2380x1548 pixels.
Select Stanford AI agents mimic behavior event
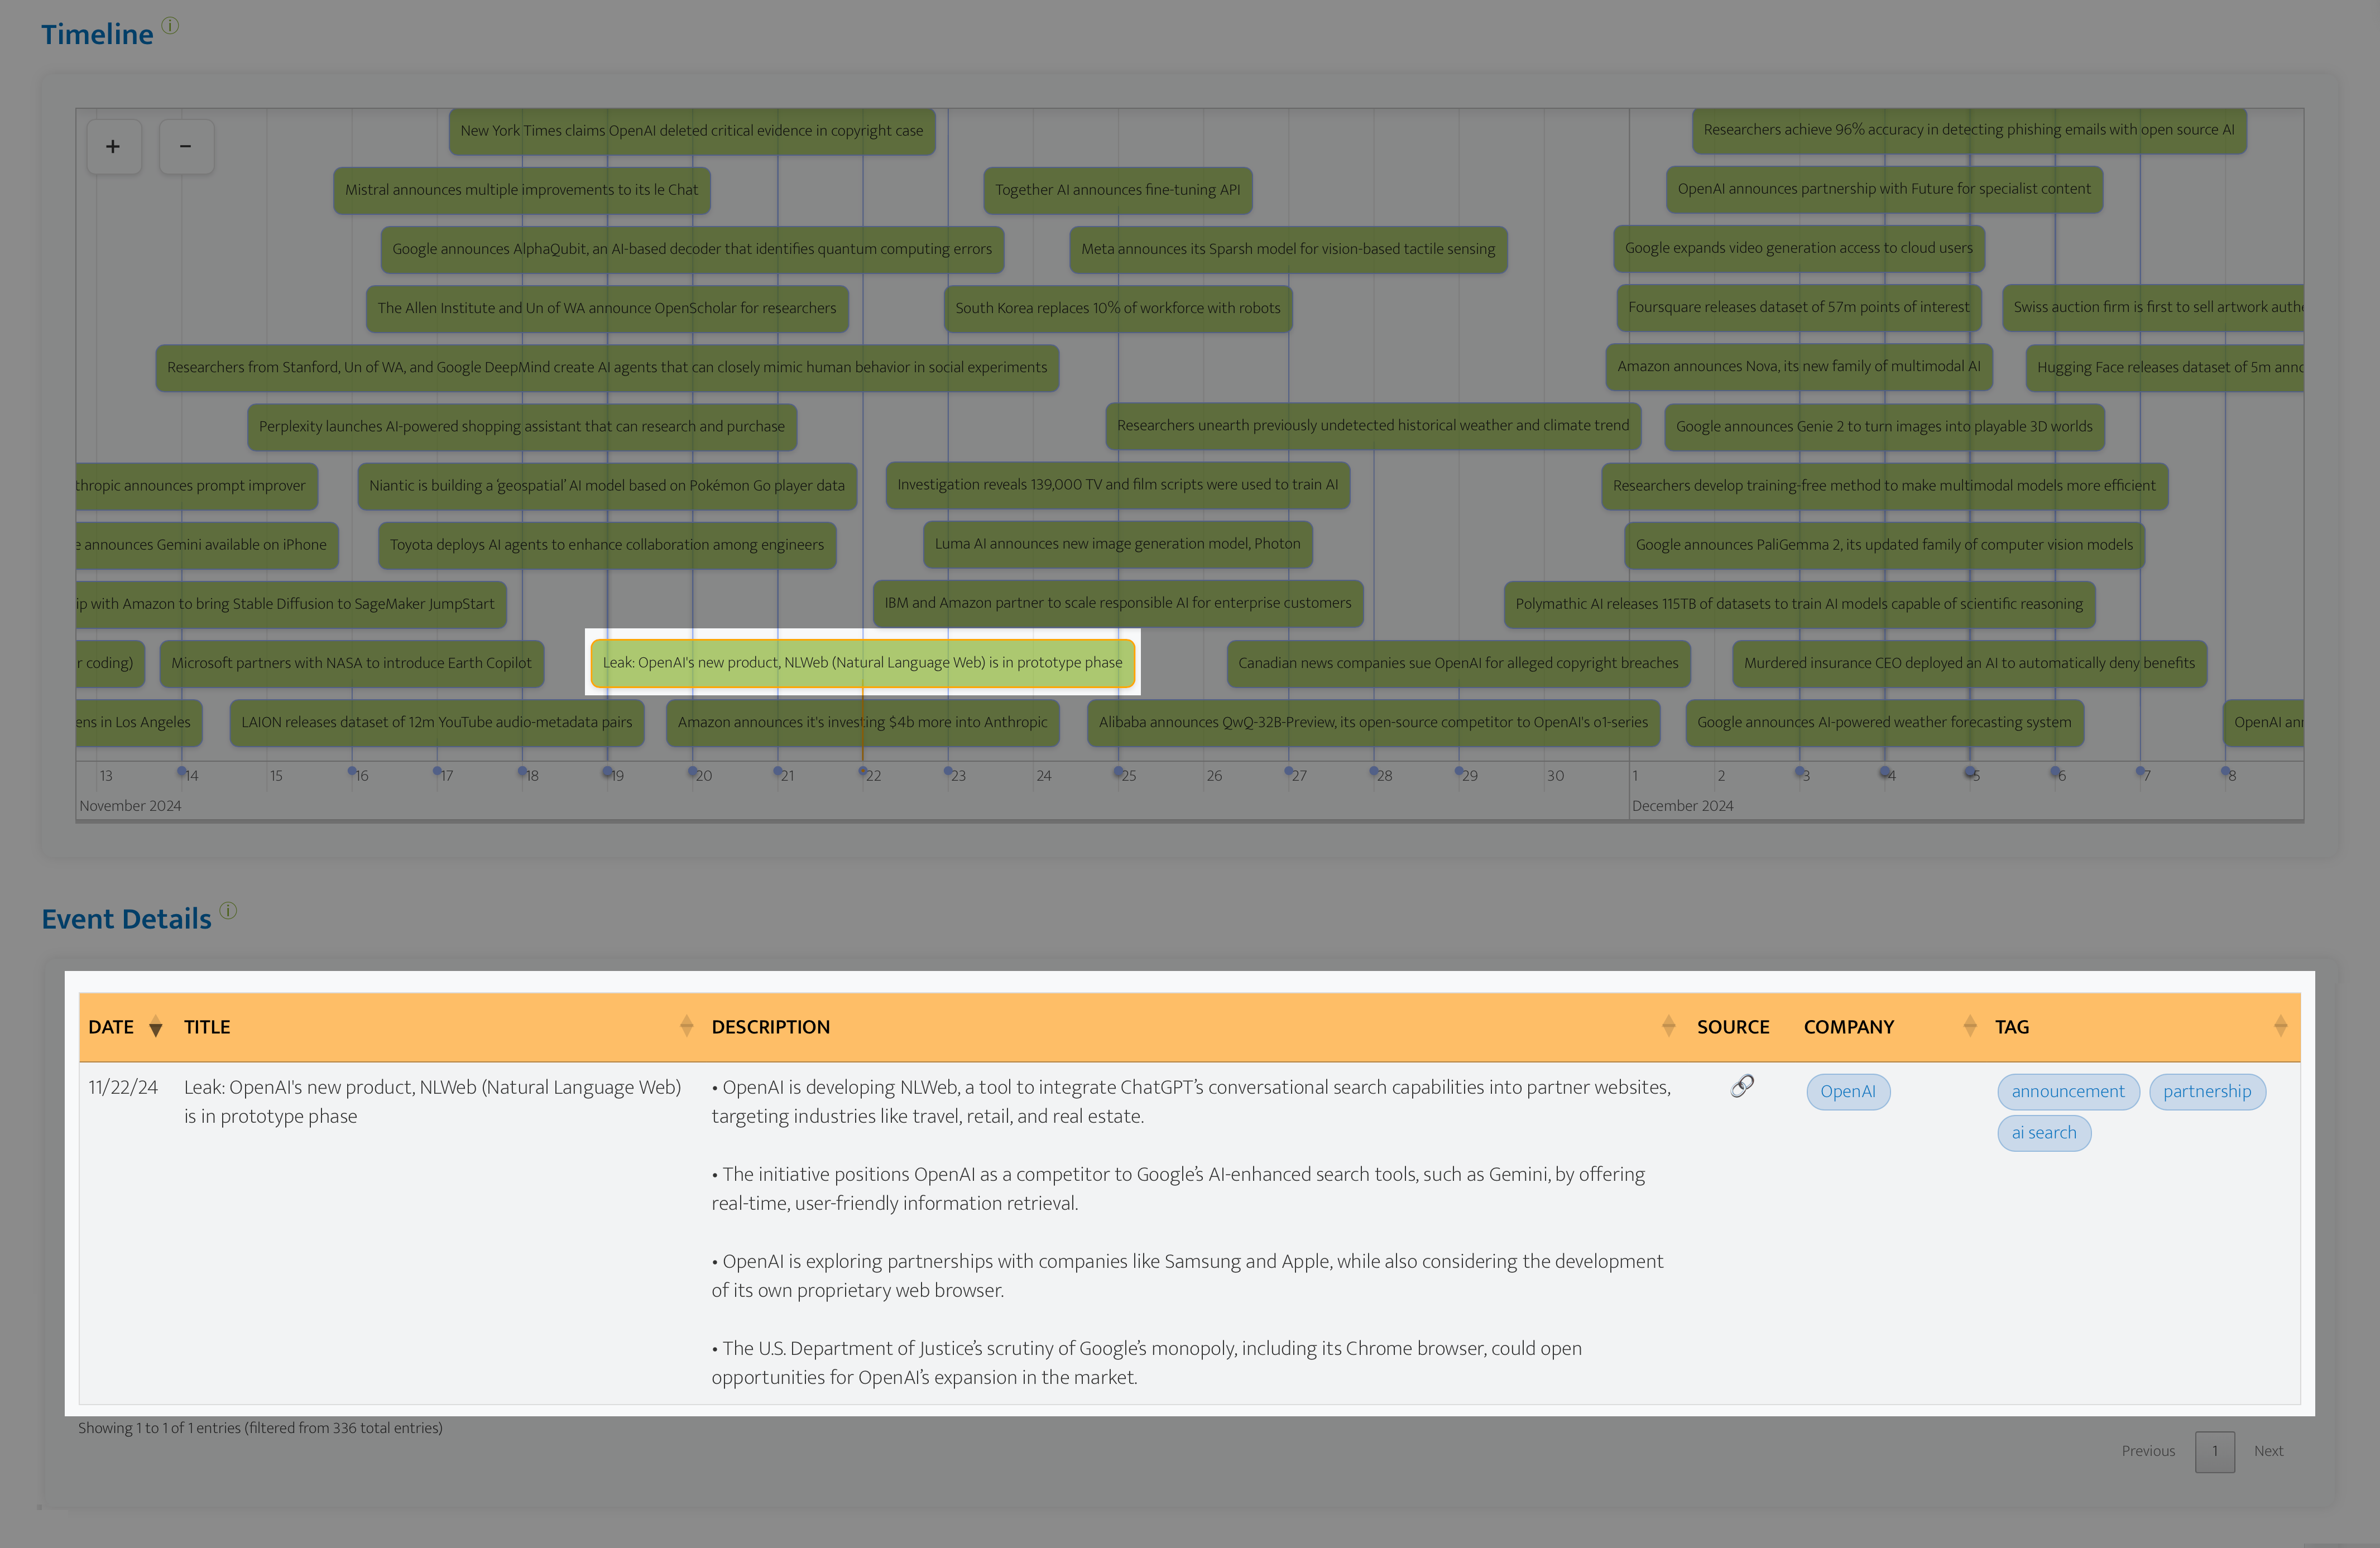(607, 367)
